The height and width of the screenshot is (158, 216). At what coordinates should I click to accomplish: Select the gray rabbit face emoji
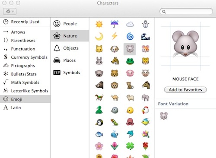click(99, 60)
